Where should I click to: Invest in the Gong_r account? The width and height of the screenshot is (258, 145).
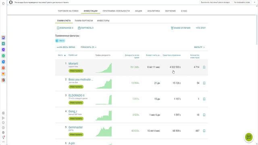(76, 118)
